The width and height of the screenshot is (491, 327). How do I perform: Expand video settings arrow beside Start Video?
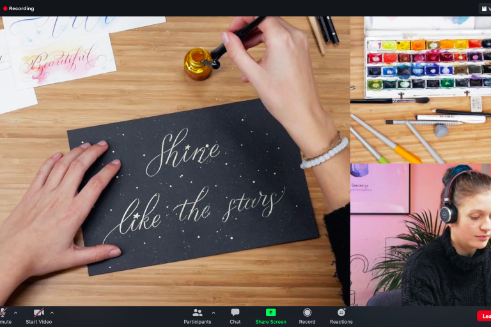[x=52, y=313]
